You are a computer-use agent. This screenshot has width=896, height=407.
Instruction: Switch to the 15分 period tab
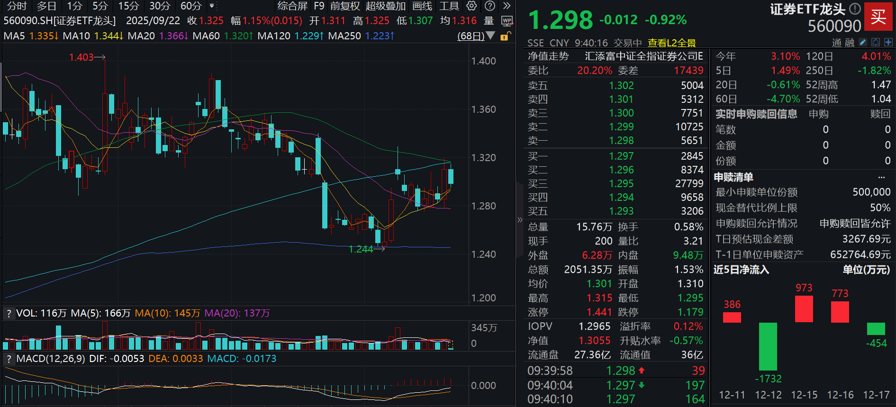click(128, 6)
